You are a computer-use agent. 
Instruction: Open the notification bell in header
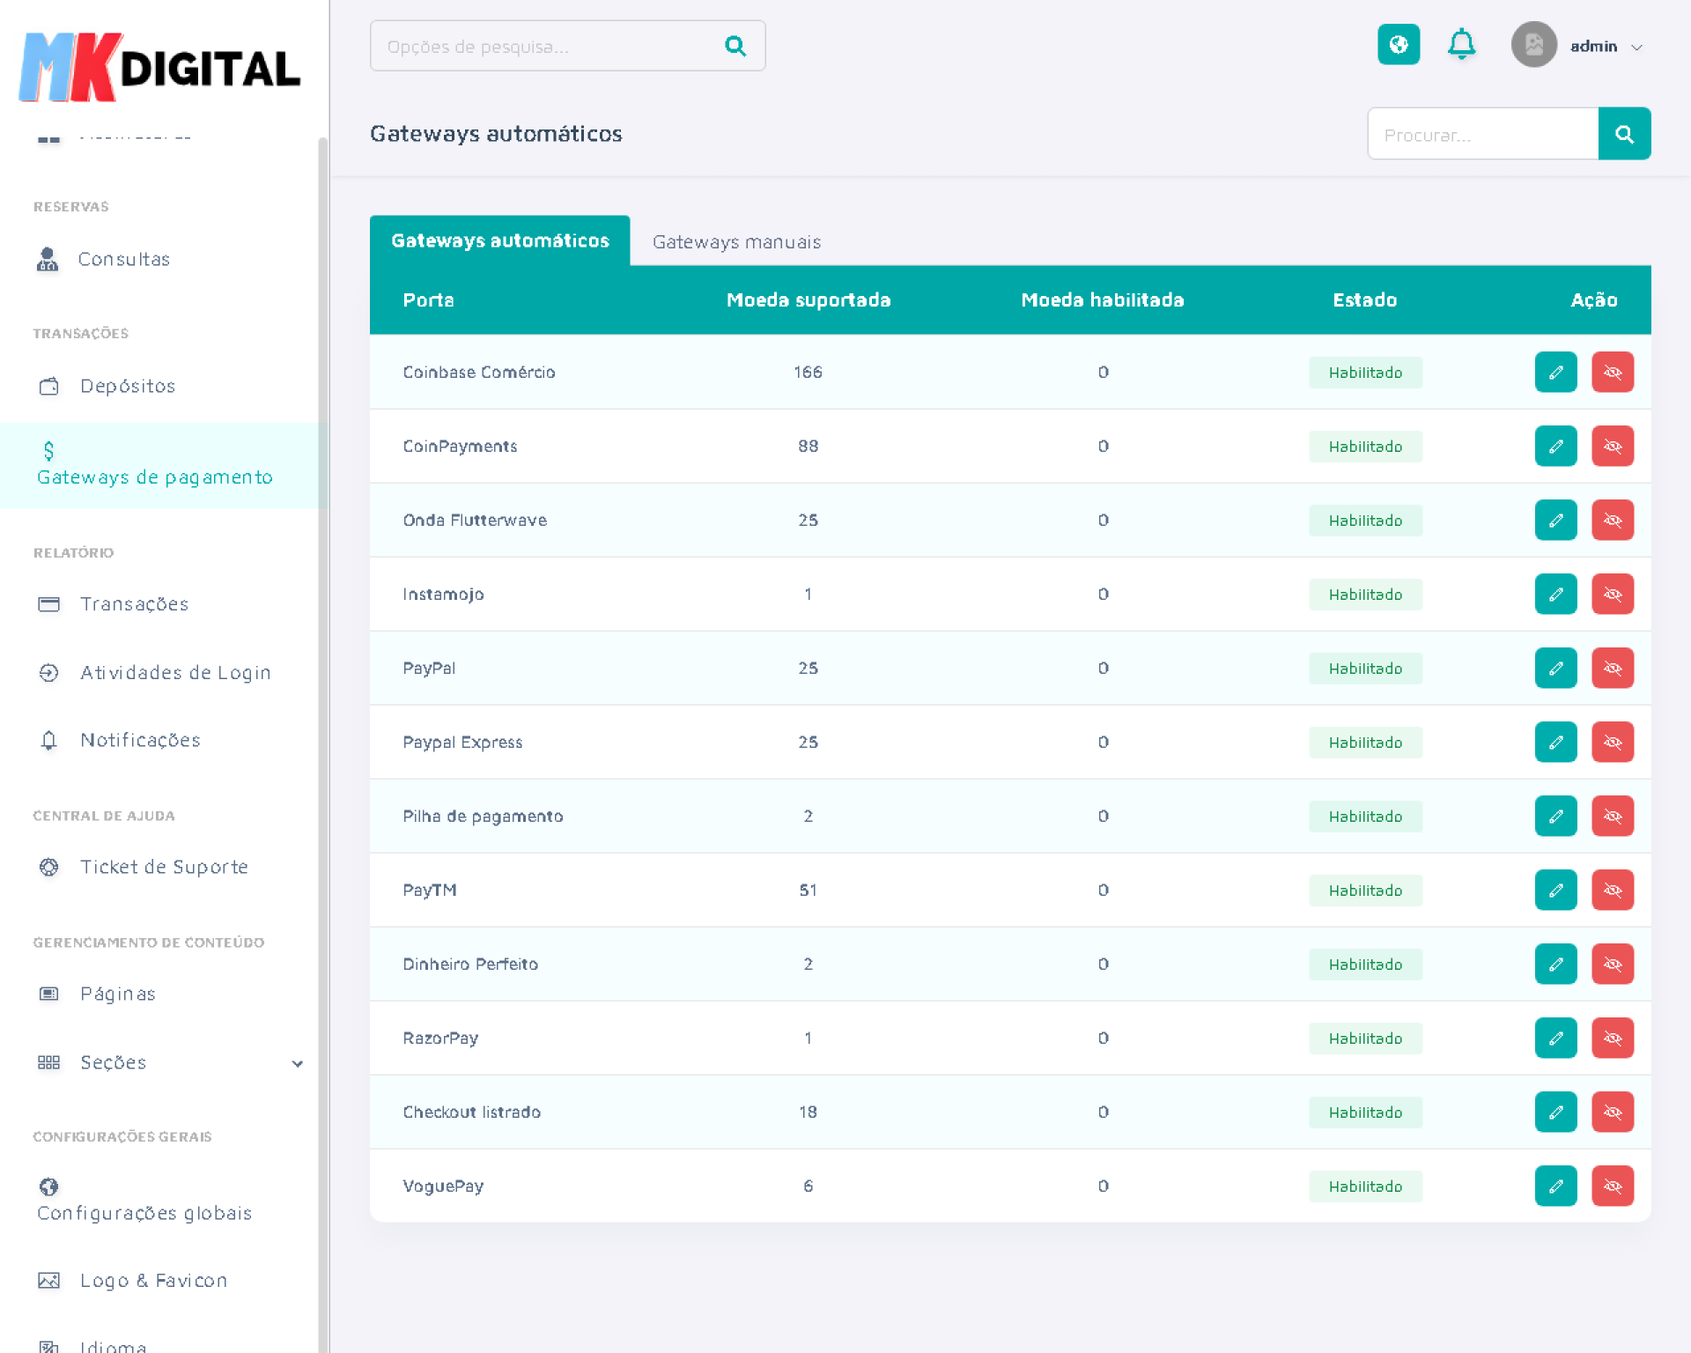[1461, 45]
